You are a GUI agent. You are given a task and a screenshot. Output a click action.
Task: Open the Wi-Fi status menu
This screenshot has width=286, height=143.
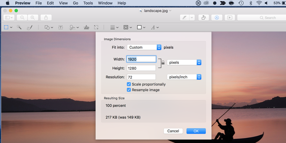point(259,3)
